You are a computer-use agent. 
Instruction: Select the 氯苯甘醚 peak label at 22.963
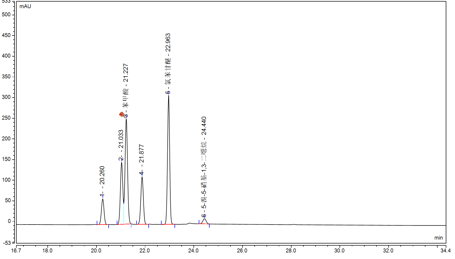168,63
